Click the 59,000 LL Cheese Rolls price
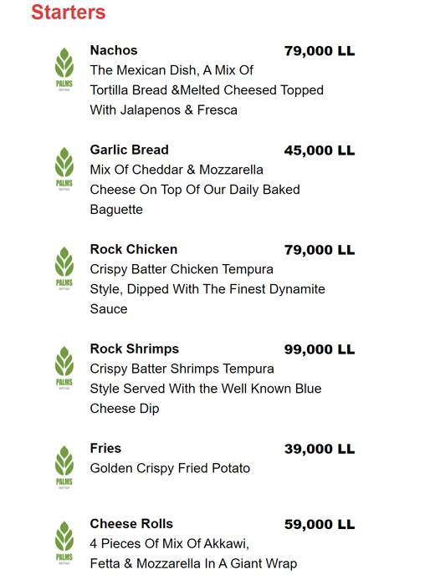Screen dimensions: 425x585 (x=320, y=524)
